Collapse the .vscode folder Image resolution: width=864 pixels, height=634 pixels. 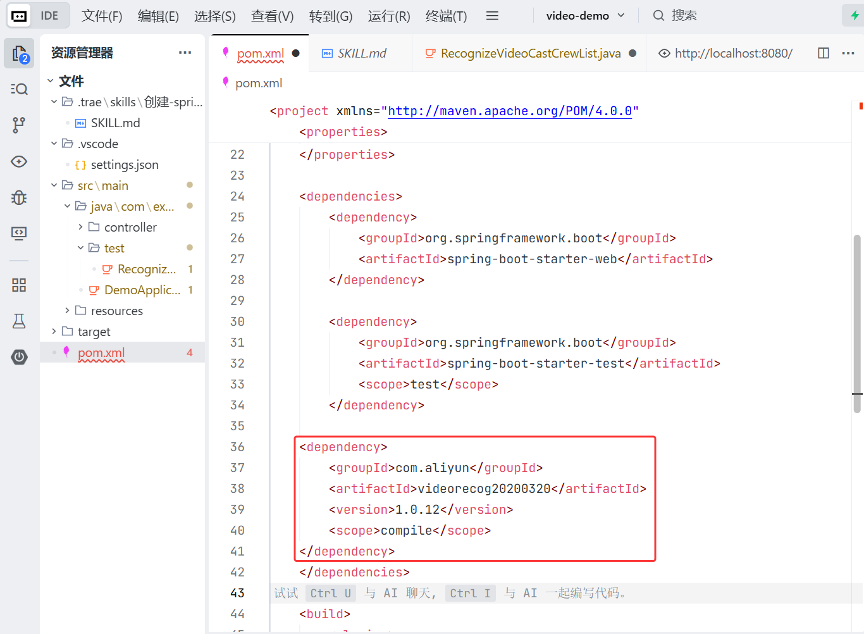(54, 144)
